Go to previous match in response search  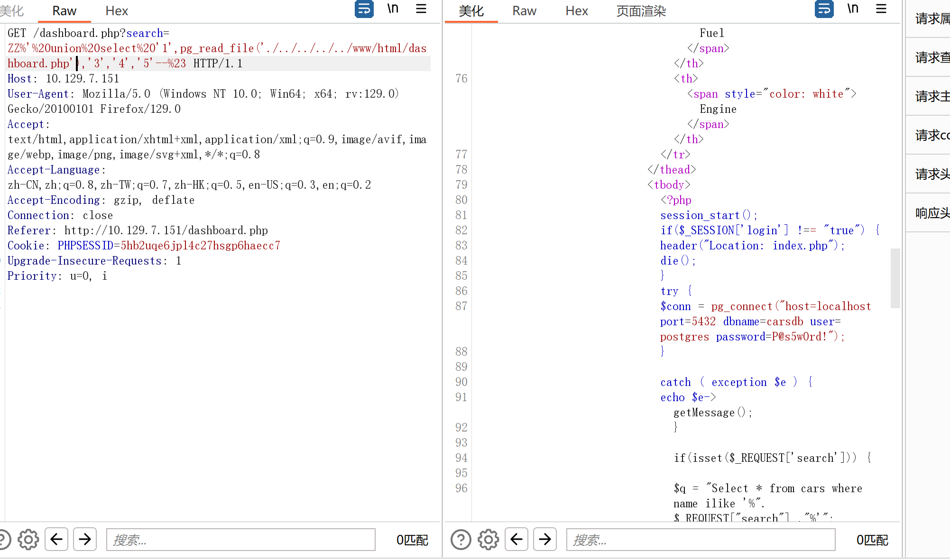[517, 539]
